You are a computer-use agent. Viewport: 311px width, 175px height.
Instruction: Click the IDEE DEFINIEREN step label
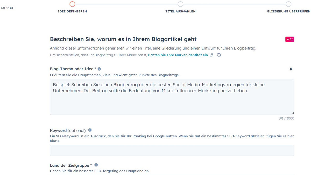72,11
